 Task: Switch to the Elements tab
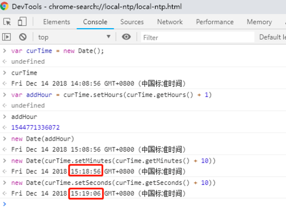tap(57, 22)
